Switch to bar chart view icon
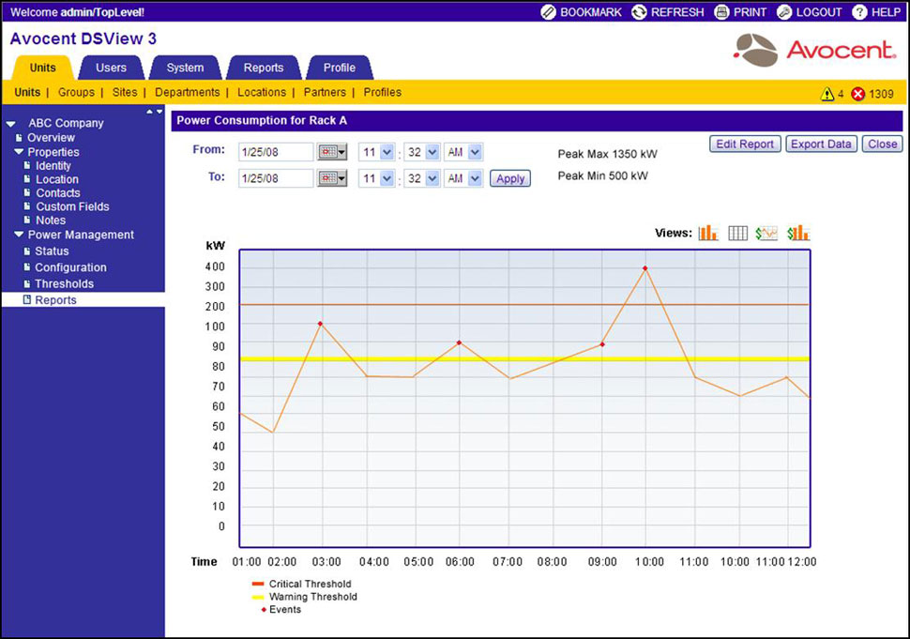Viewport: 910px width, 639px height. point(708,233)
